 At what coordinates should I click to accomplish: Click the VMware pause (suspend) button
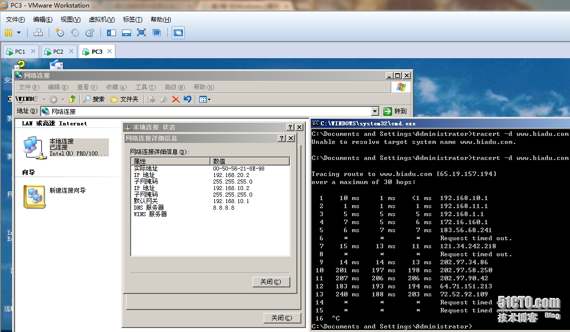[9, 33]
